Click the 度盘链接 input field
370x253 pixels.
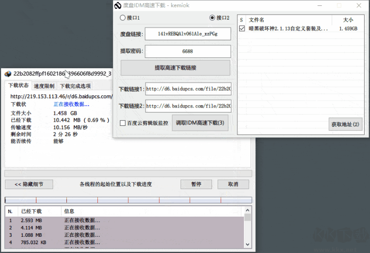(187, 34)
